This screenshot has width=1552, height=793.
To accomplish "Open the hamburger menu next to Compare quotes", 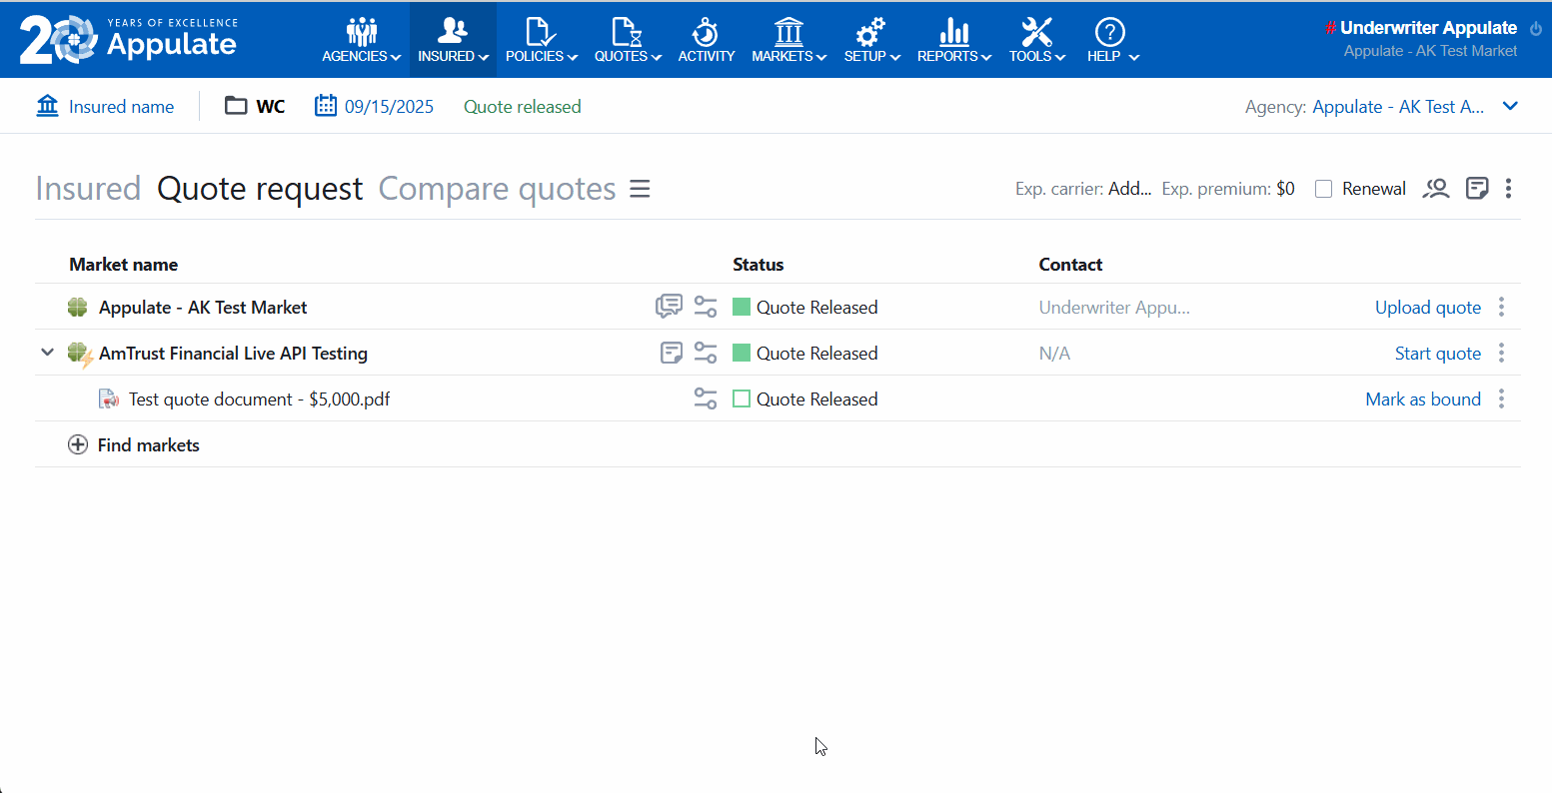I will click(640, 189).
